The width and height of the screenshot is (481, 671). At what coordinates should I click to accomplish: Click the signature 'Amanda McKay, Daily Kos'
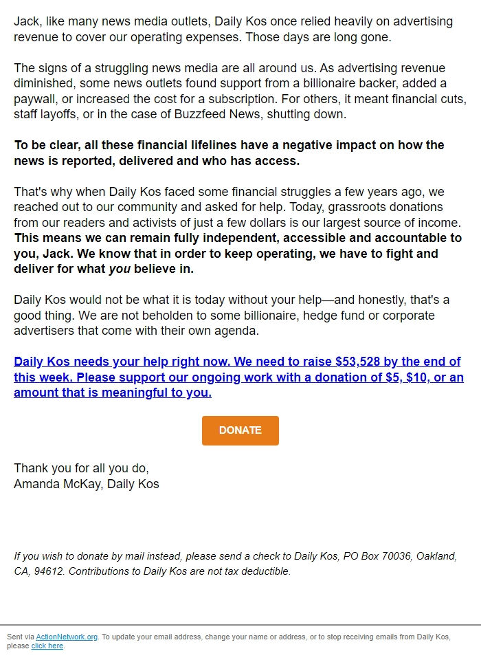(87, 483)
